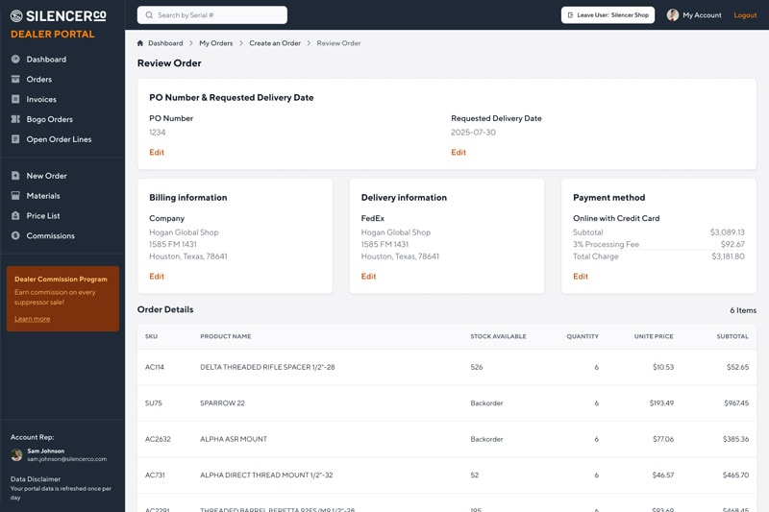Click the Open Order Lines icon

tap(15, 139)
